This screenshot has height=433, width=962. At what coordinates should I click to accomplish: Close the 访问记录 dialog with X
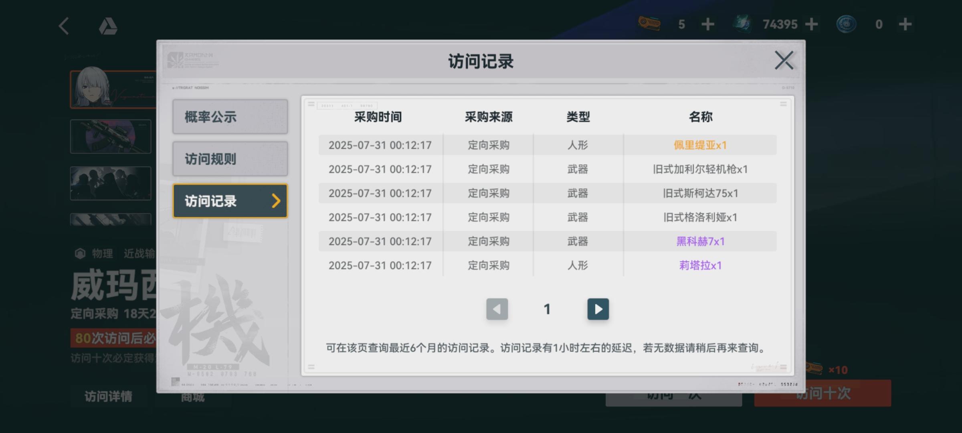point(784,61)
